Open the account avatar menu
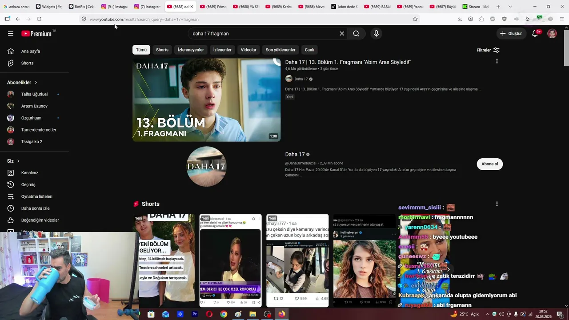This screenshot has height=320, width=569. pyautogui.click(x=552, y=33)
